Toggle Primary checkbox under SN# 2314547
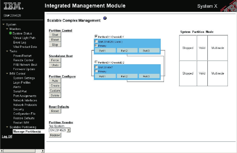 96,71
